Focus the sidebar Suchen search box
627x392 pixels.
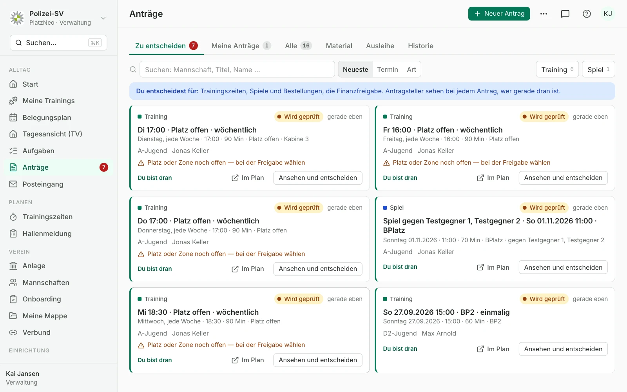click(58, 43)
